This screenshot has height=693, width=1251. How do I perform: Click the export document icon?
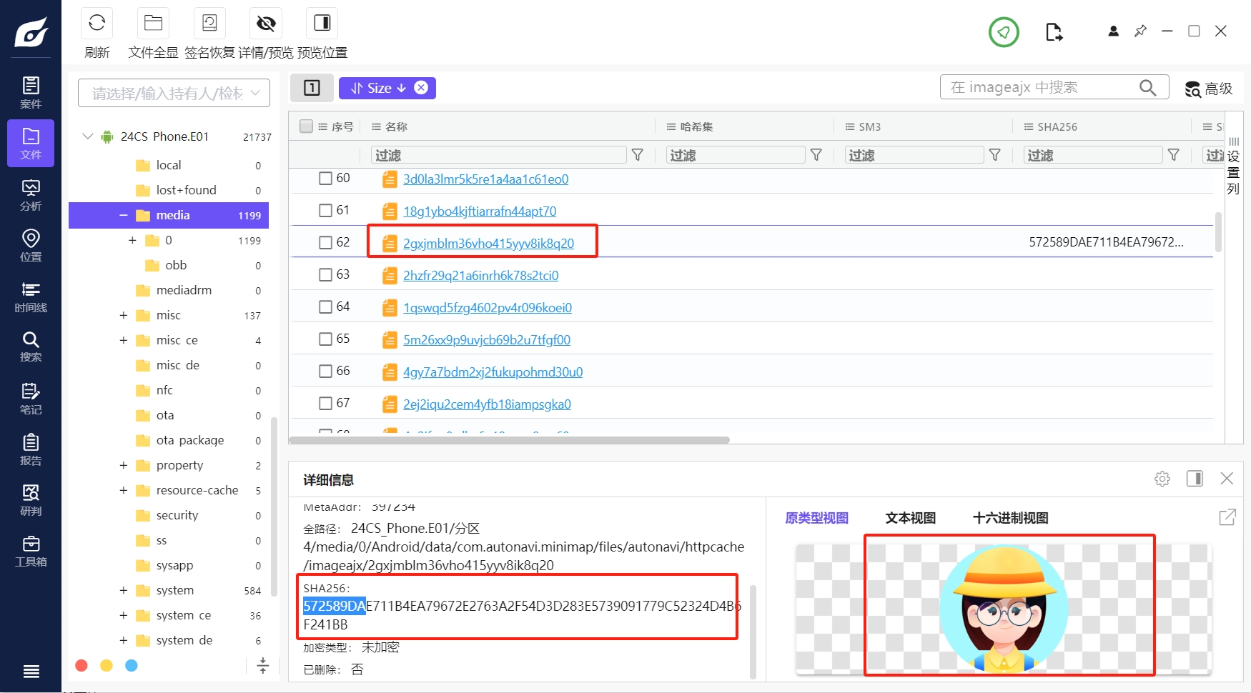[1054, 32]
